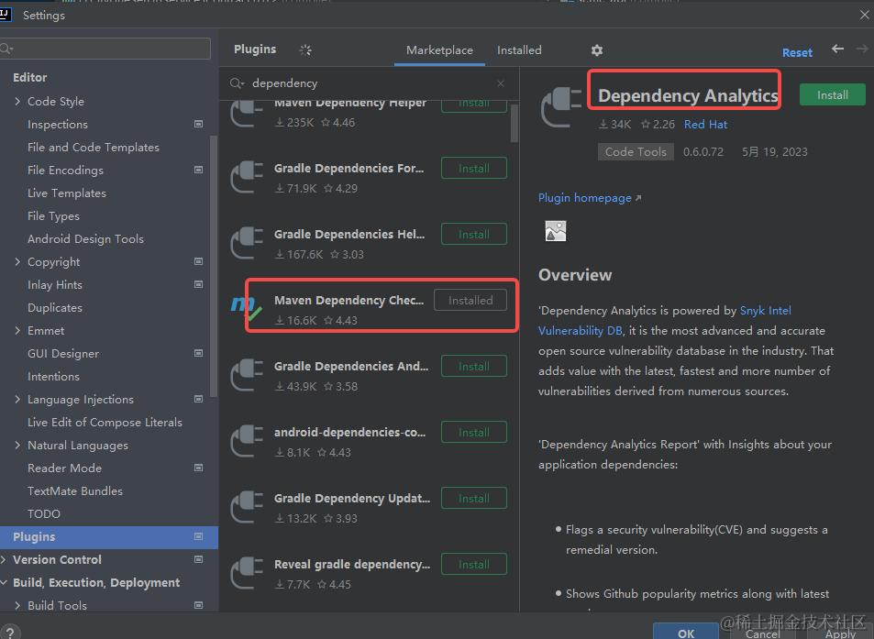Click the Maven Dependency Checker plugin icon
874x639 pixels.
246,309
